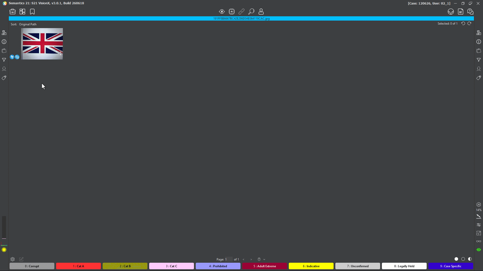Open the pinned notes icon in left sidebar
483x271 pixels.
coord(4,51)
